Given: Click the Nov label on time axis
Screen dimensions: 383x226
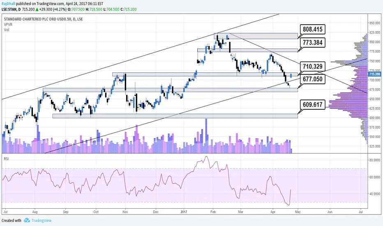Looking at the screenshot, I should tap(125, 212).
